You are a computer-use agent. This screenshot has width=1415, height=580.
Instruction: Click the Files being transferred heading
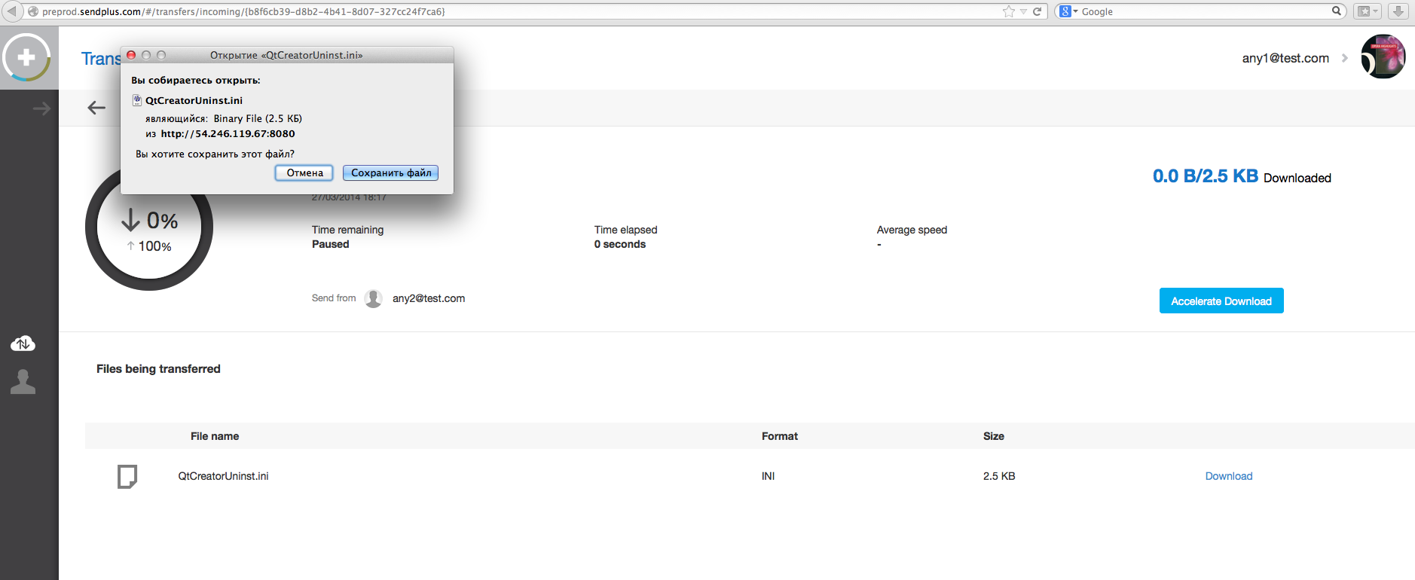tap(158, 368)
